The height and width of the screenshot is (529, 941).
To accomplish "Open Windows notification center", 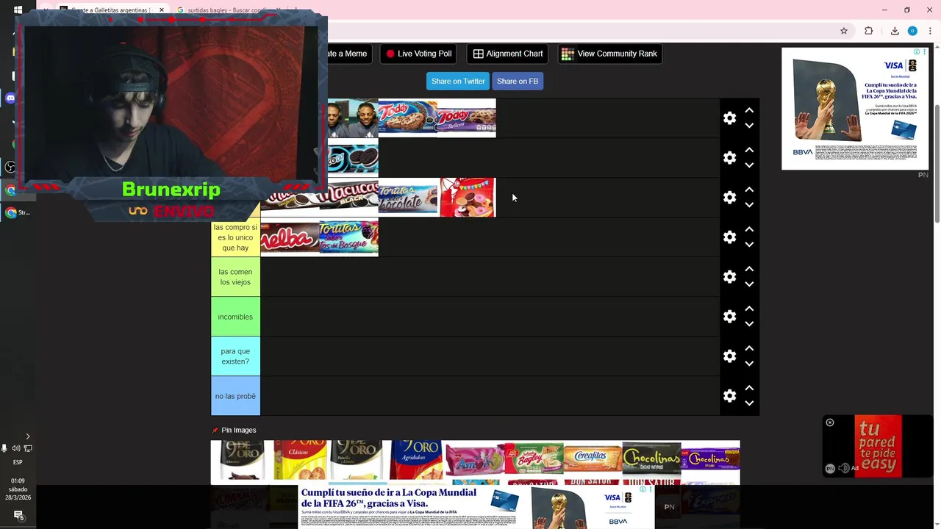I will (18, 516).
